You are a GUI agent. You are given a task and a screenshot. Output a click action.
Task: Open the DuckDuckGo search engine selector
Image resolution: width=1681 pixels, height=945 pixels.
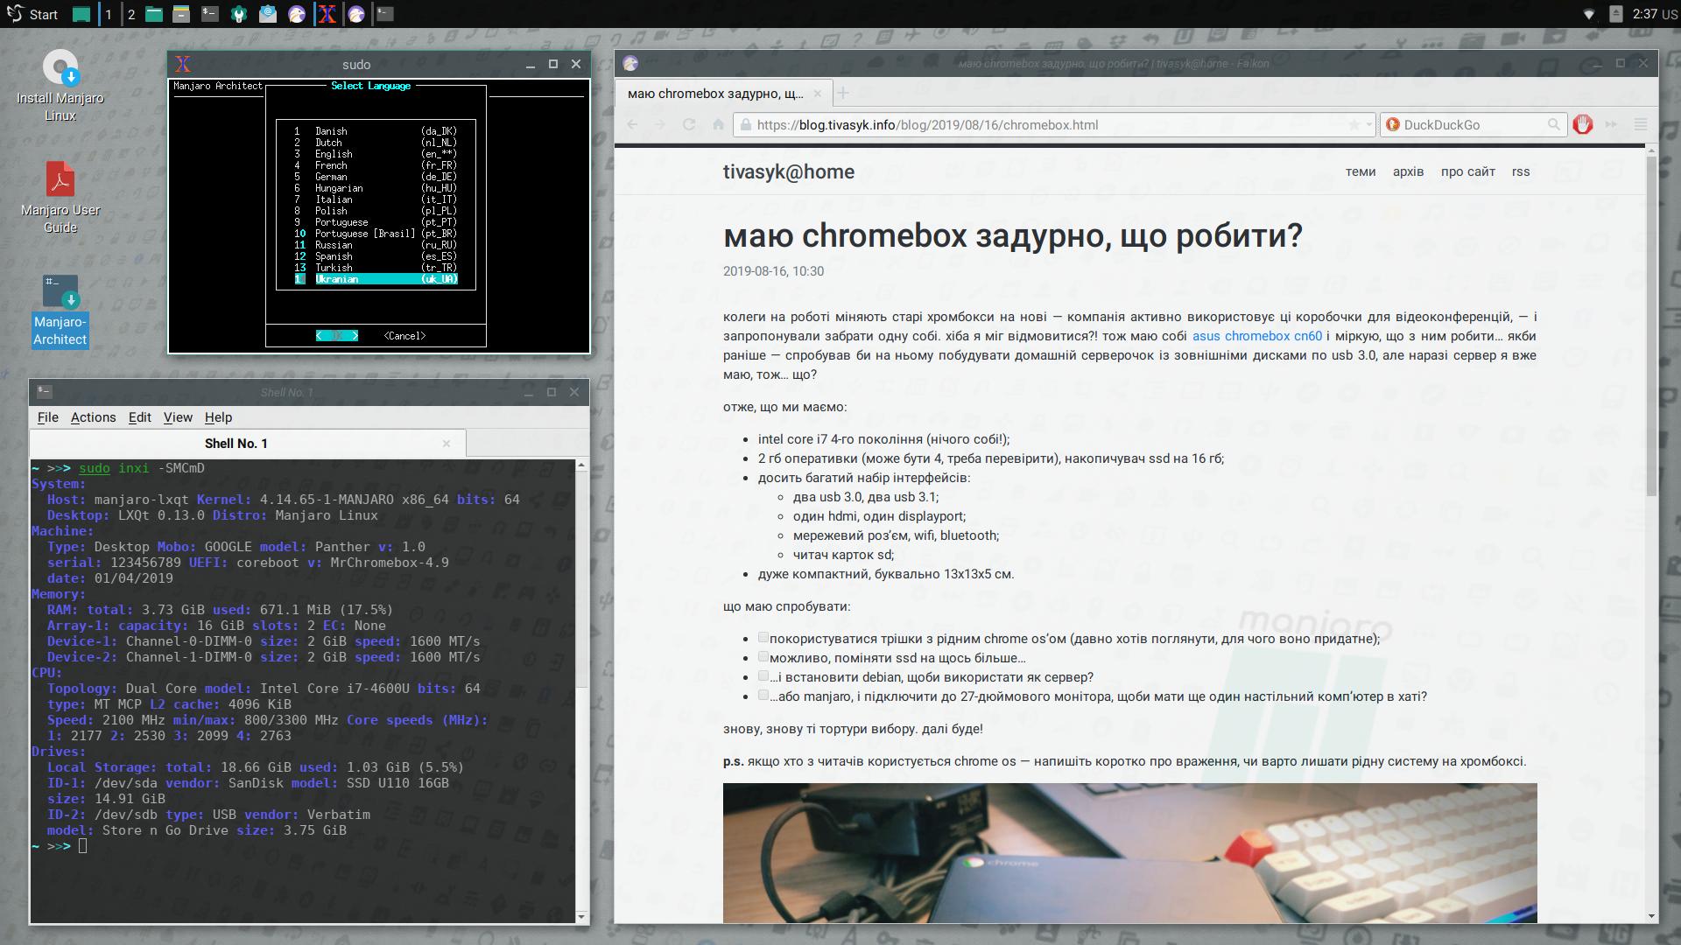point(1392,125)
